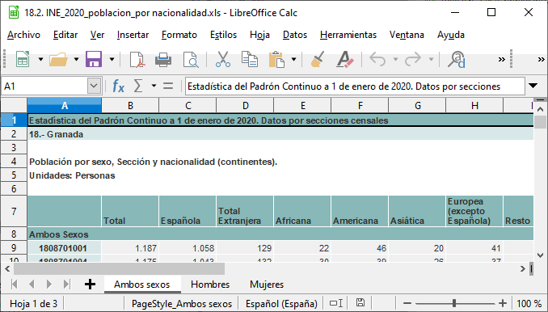Select the Clone Formatting paintbrush icon
548x312 pixels.
pyautogui.click(x=318, y=59)
